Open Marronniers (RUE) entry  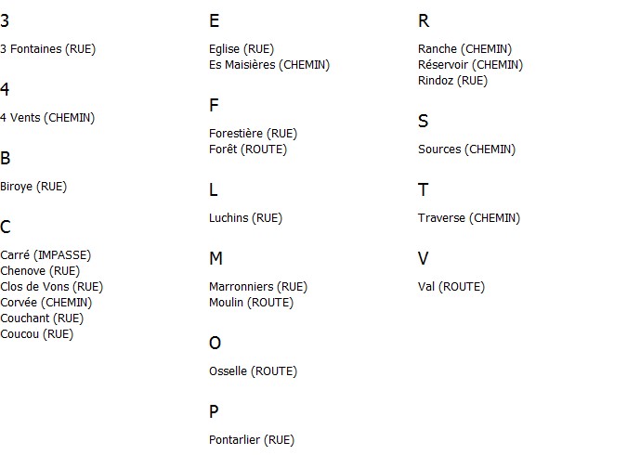click(258, 287)
